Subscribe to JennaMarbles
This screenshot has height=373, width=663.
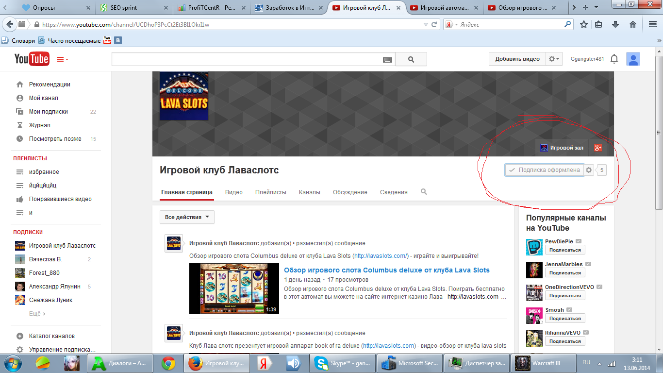565,273
